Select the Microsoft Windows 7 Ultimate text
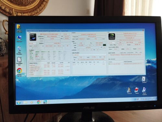This screenshot has height=122, width=162. 126,55
